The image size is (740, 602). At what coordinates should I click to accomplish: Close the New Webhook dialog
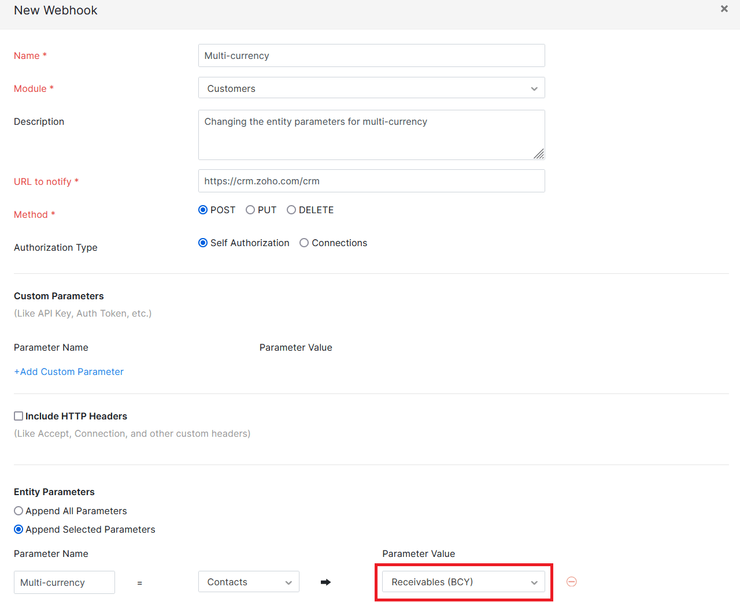[724, 9]
